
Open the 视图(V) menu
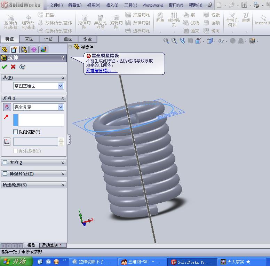click(94, 5)
